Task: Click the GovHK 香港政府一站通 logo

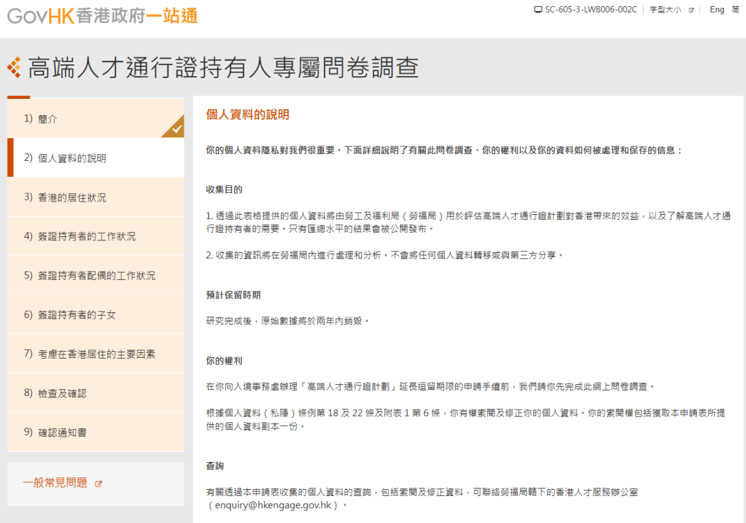Action: 102,16
